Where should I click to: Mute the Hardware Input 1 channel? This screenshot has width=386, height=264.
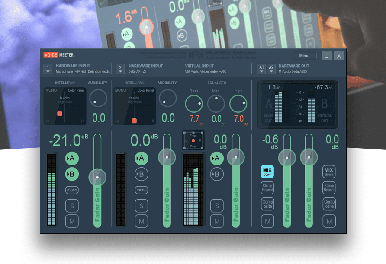pos(72,222)
